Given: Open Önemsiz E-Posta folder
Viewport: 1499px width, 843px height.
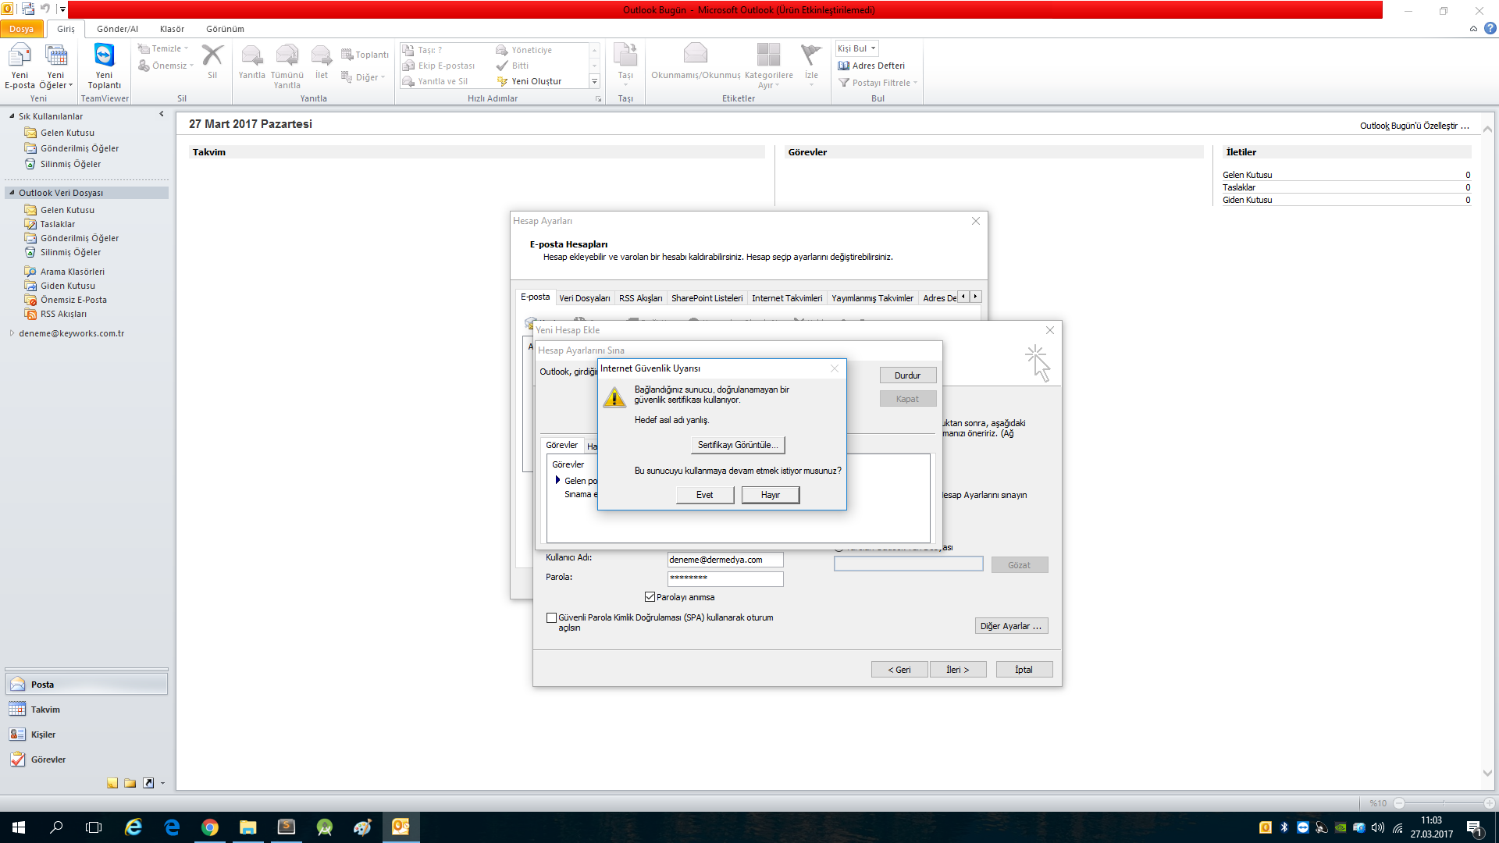Looking at the screenshot, I should (x=73, y=300).
